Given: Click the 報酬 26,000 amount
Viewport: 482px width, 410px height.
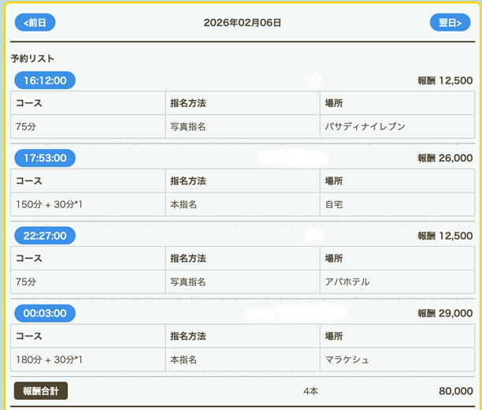Looking at the screenshot, I should pos(445,158).
